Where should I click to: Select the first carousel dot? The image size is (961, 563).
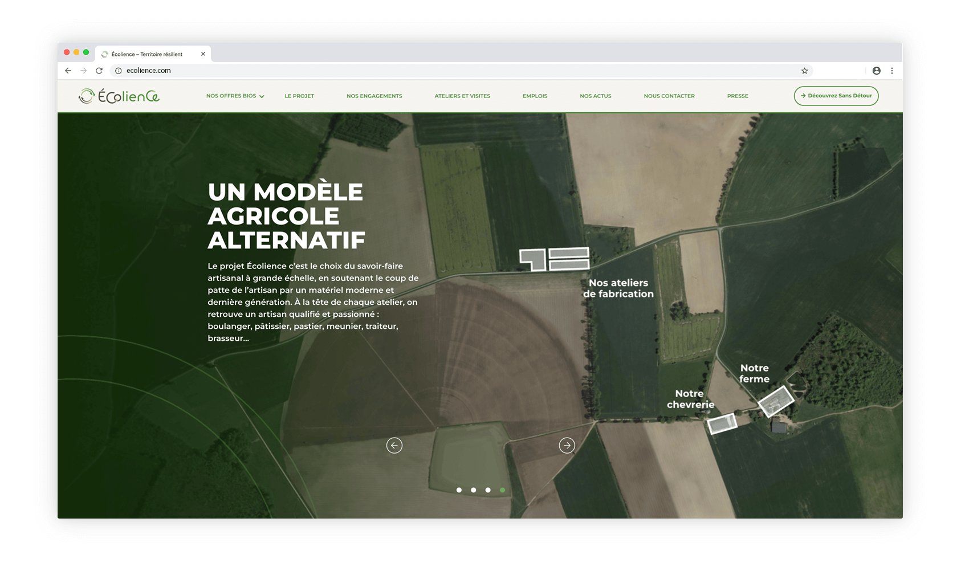pos(459,490)
